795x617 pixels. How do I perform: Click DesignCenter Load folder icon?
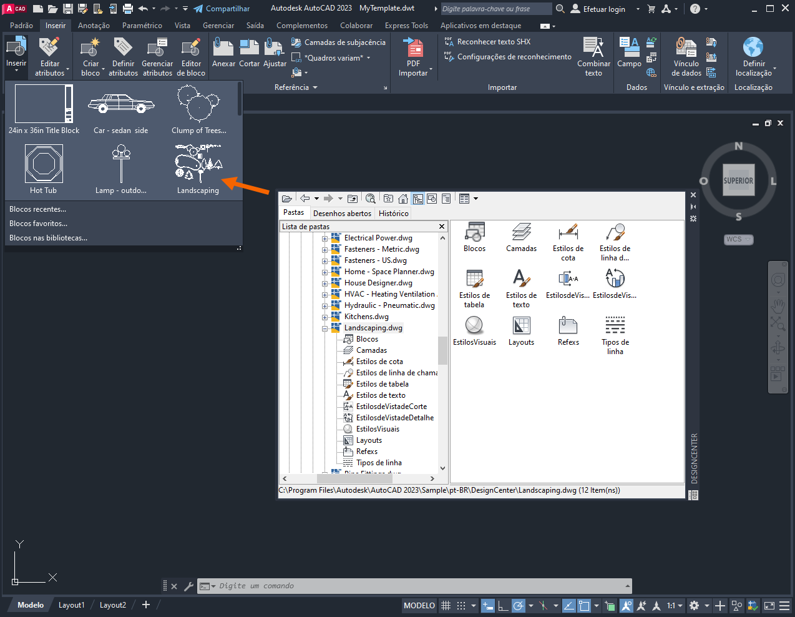coord(287,199)
